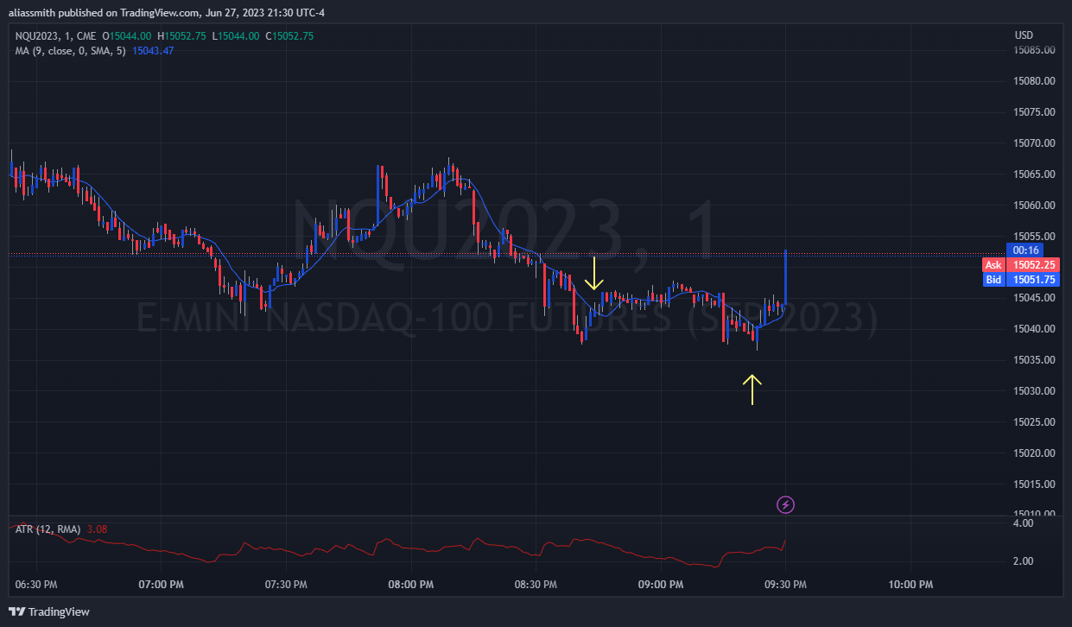Select the ATR (12, RMA) indicator label
The image size is (1072, 627).
pos(48,529)
